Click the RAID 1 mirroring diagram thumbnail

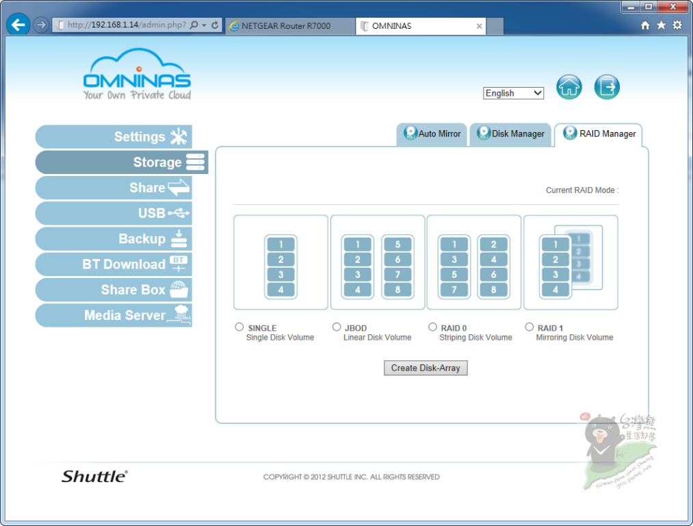tap(571, 263)
